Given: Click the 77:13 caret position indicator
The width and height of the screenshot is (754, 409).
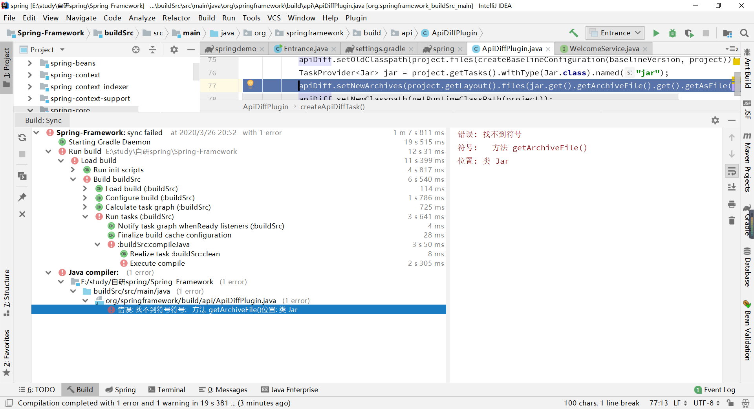Looking at the screenshot, I should pyautogui.click(x=659, y=403).
